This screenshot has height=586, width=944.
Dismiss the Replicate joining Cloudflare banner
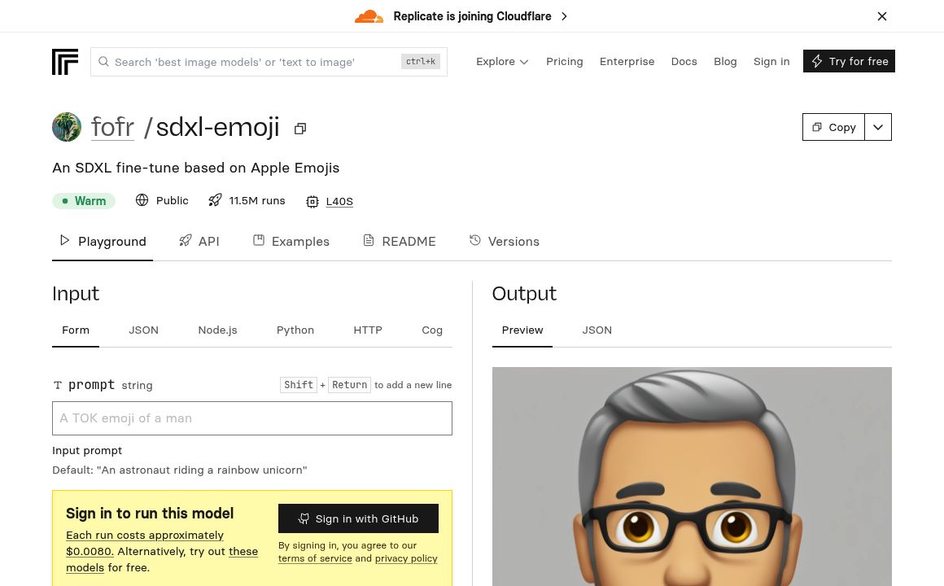pyautogui.click(x=882, y=16)
